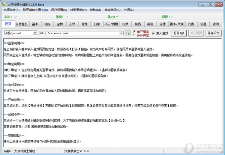Click the ===登录说明=== heading text
Image resolution: width=225 pixels, height=155 pixels.
[14, 43]
